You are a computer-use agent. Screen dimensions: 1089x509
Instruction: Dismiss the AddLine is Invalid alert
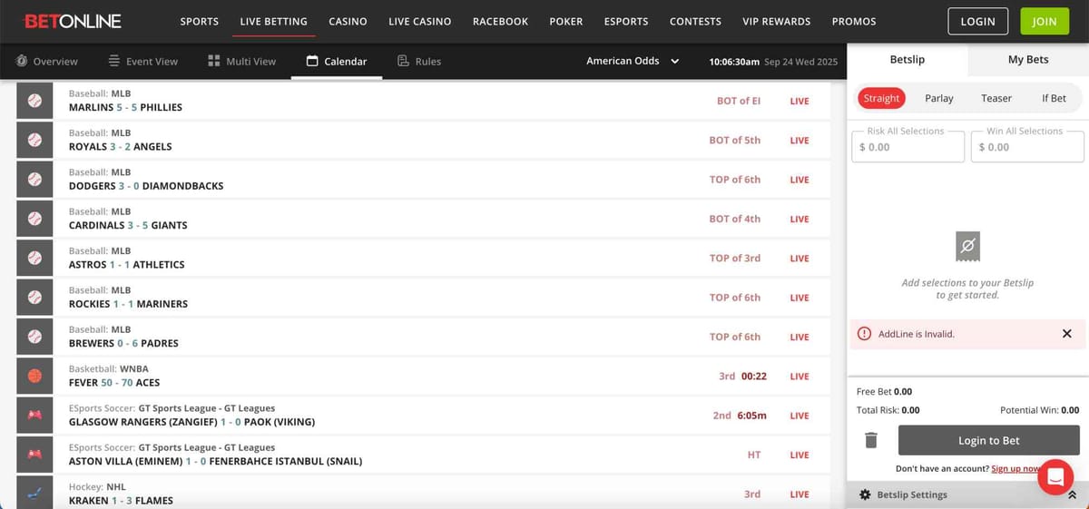click(1067, 334)
